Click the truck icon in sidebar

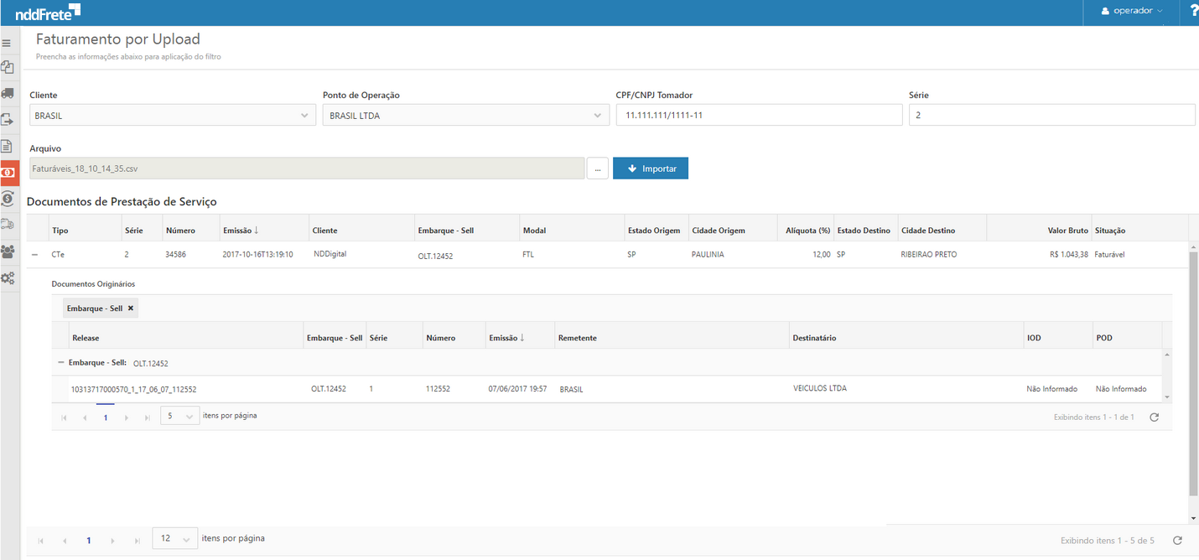click(8, 93)
